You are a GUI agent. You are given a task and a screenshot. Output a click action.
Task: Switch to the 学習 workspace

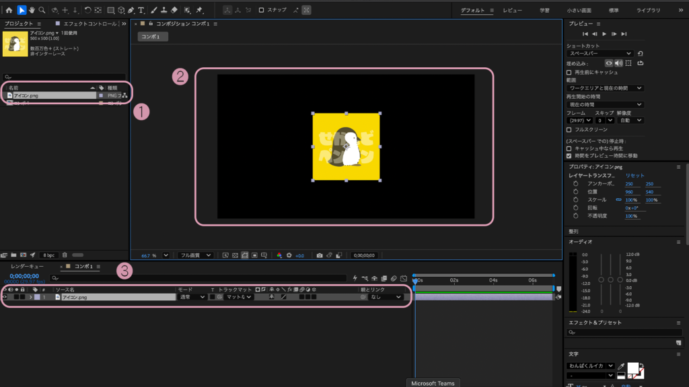(544, 10)
